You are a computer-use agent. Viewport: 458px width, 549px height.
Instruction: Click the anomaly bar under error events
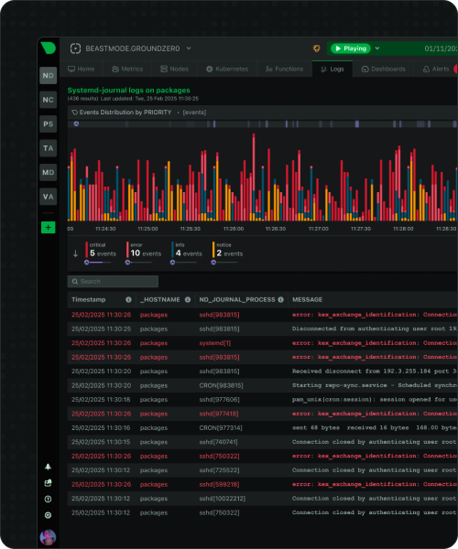[x=138, y=263]
